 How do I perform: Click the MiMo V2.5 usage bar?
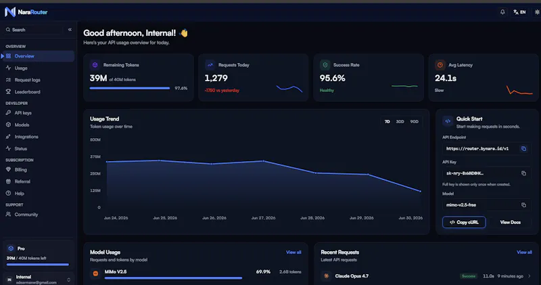[x=173, y=278]
